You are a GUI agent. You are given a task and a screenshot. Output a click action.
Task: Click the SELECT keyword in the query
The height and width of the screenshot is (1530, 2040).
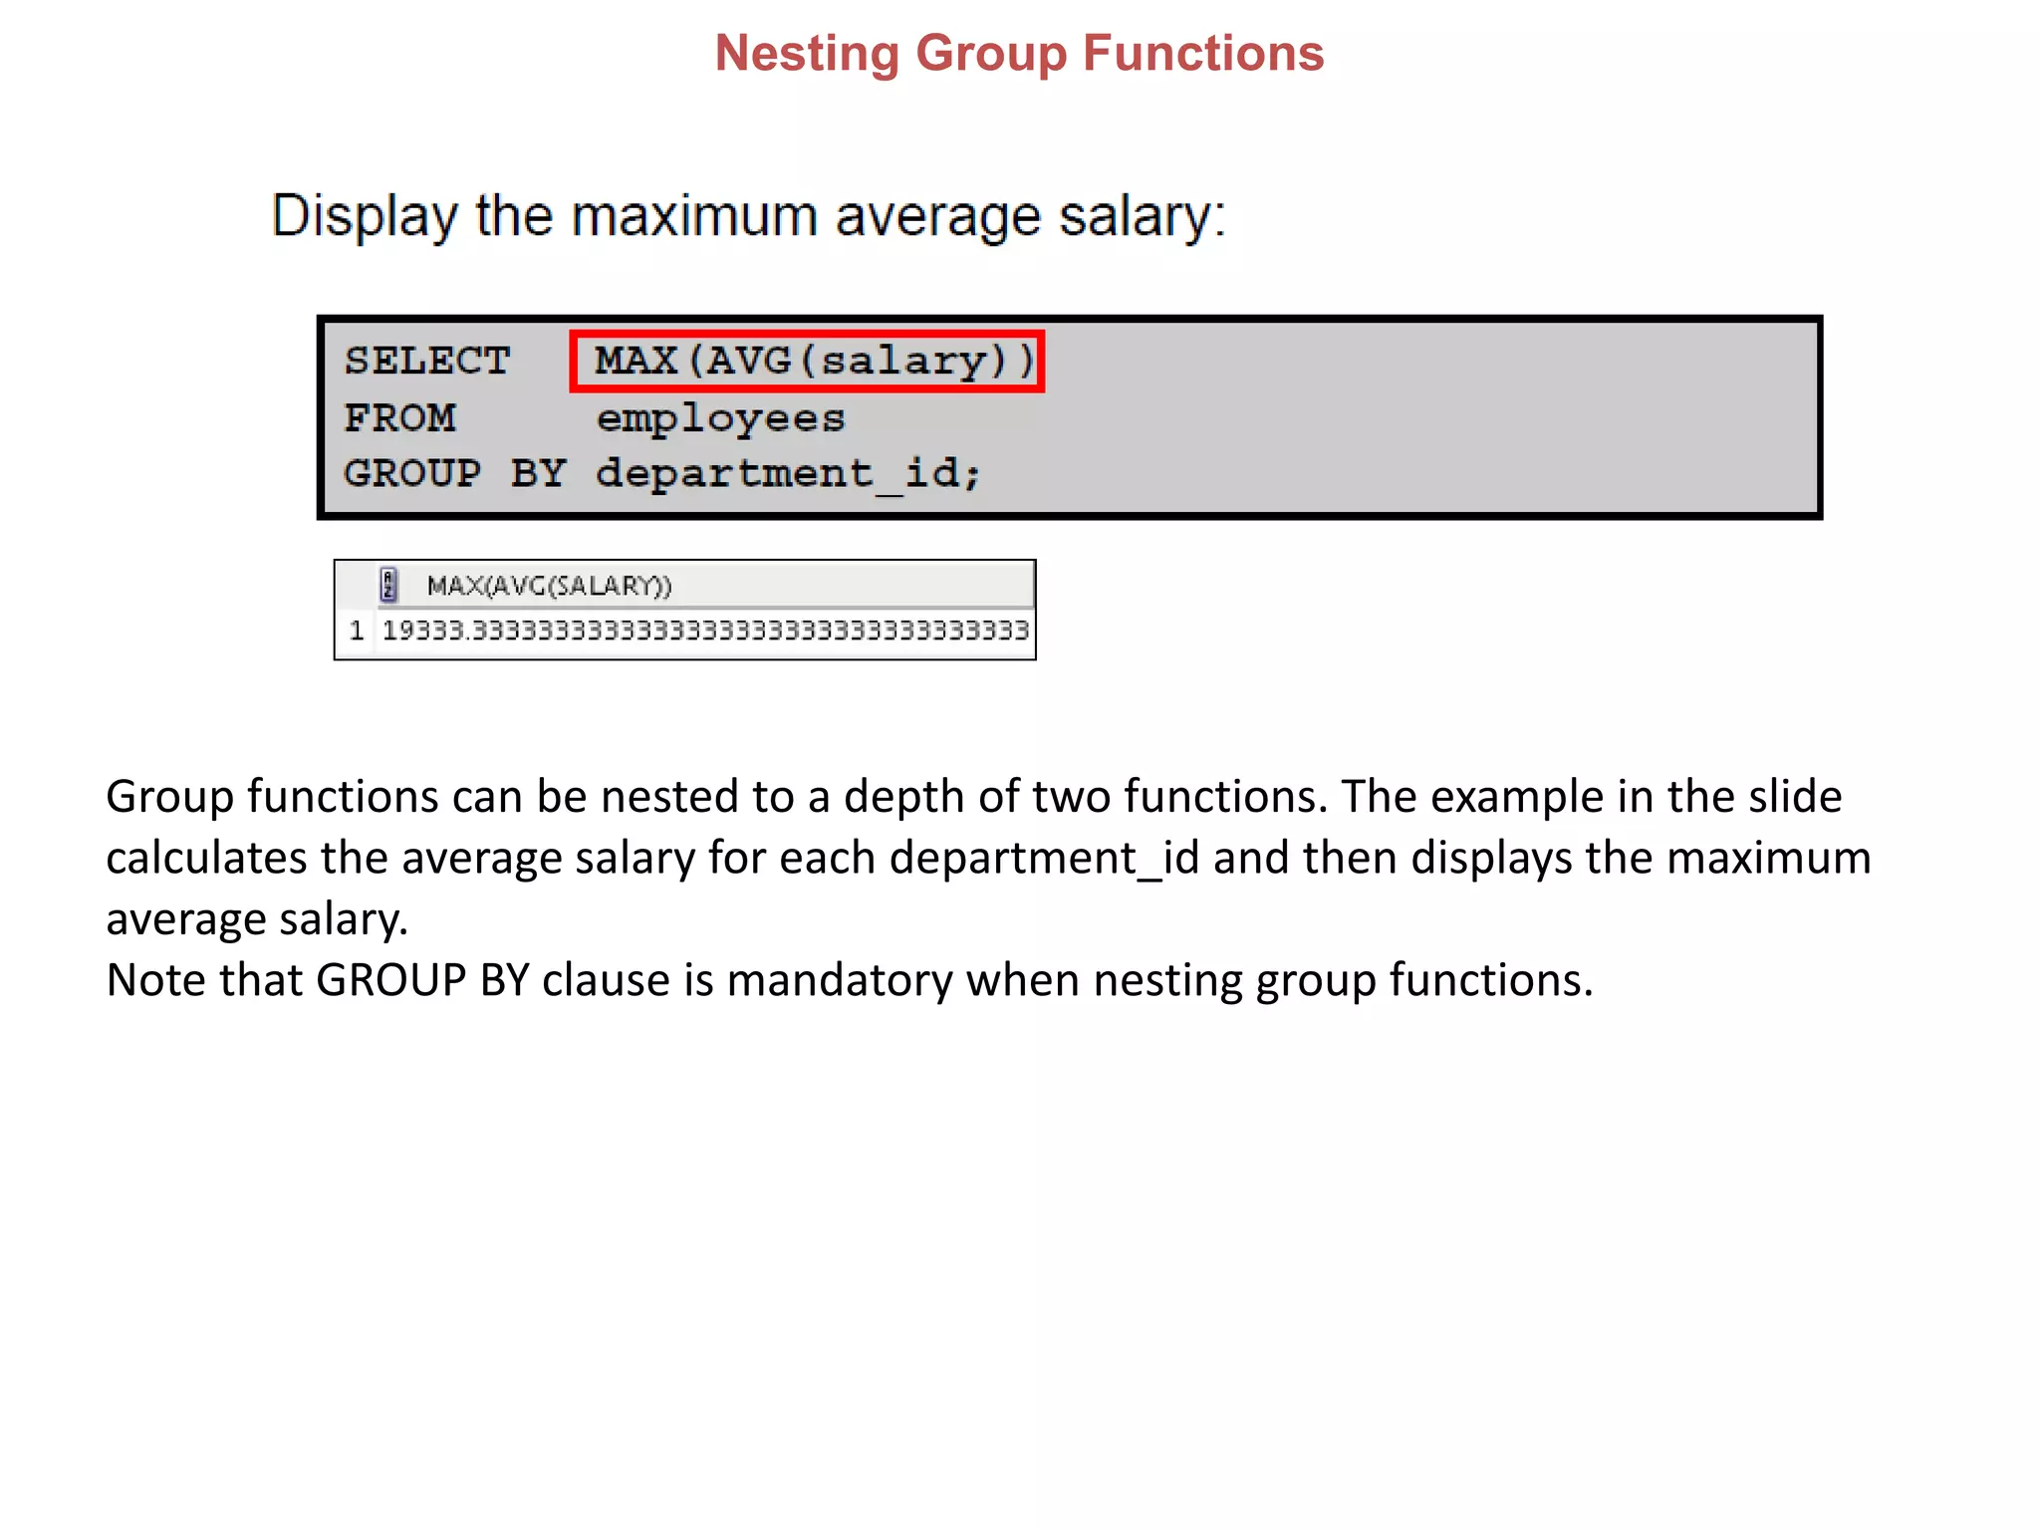[427, 361]
